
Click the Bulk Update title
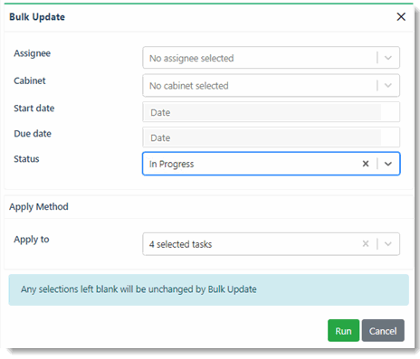pyautogui.click(x=37, y=17)
